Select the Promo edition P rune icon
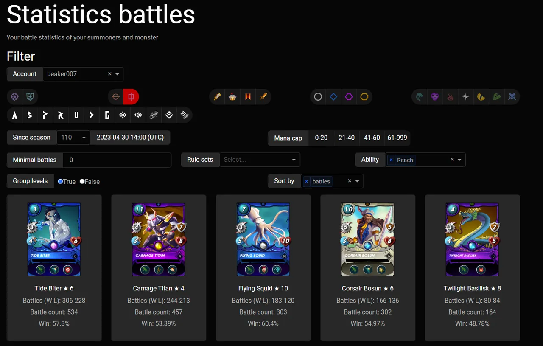The image size is (543, 346). 45,115
